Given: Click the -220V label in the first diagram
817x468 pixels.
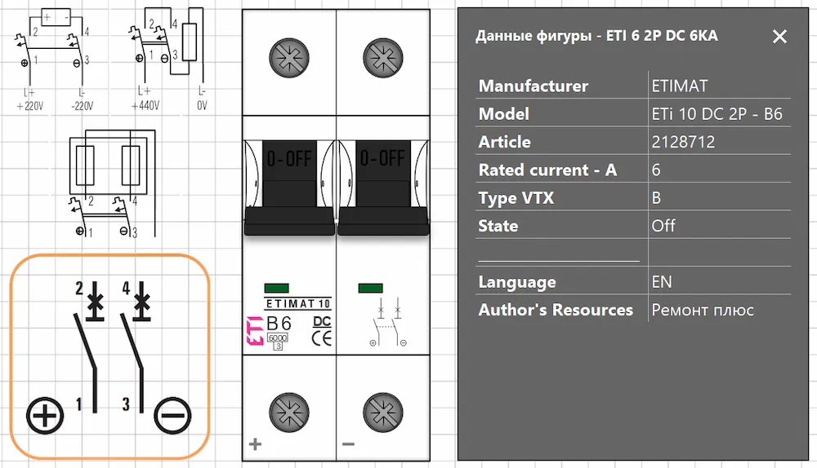Looking at the screenshot, I should pyautogui.click(x=83, y=106).
